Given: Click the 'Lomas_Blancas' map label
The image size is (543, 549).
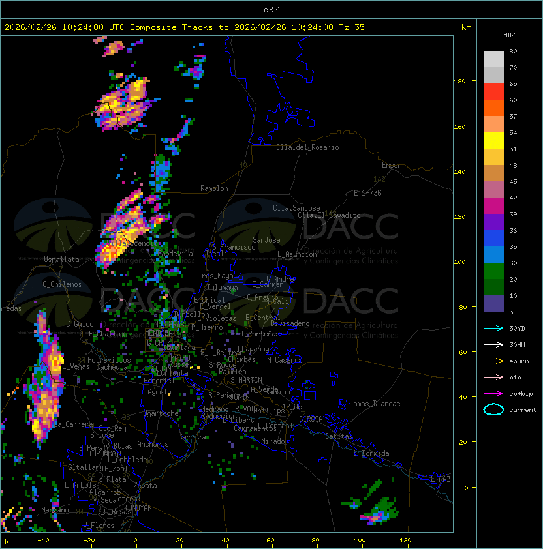Looking at the screenshot, I should click(x=375, y=404).
